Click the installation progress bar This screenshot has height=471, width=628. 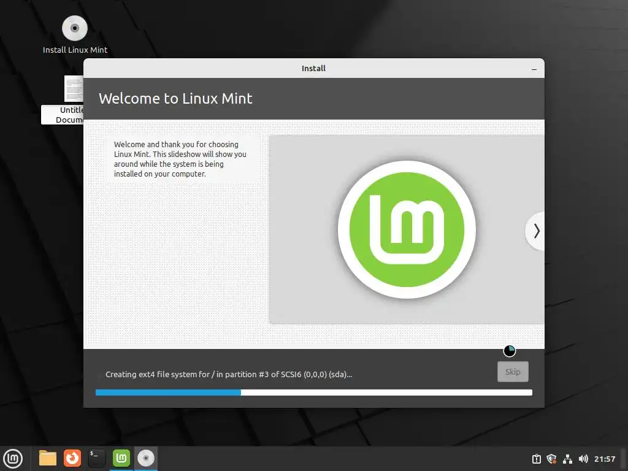(x=314, y=392)
